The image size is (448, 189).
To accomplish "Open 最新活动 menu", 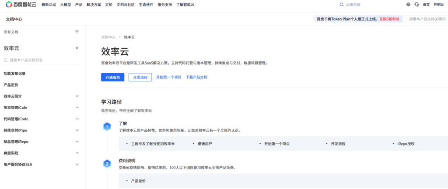I will 49,4.
